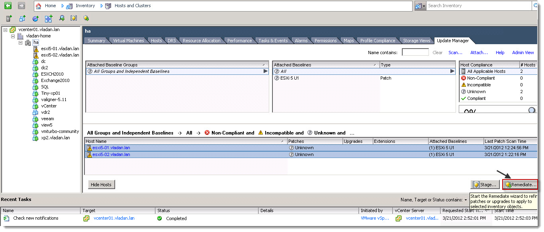Screen dimensions: 544x232
Task: Click the Search Inventory field
Action: point(479,6)
